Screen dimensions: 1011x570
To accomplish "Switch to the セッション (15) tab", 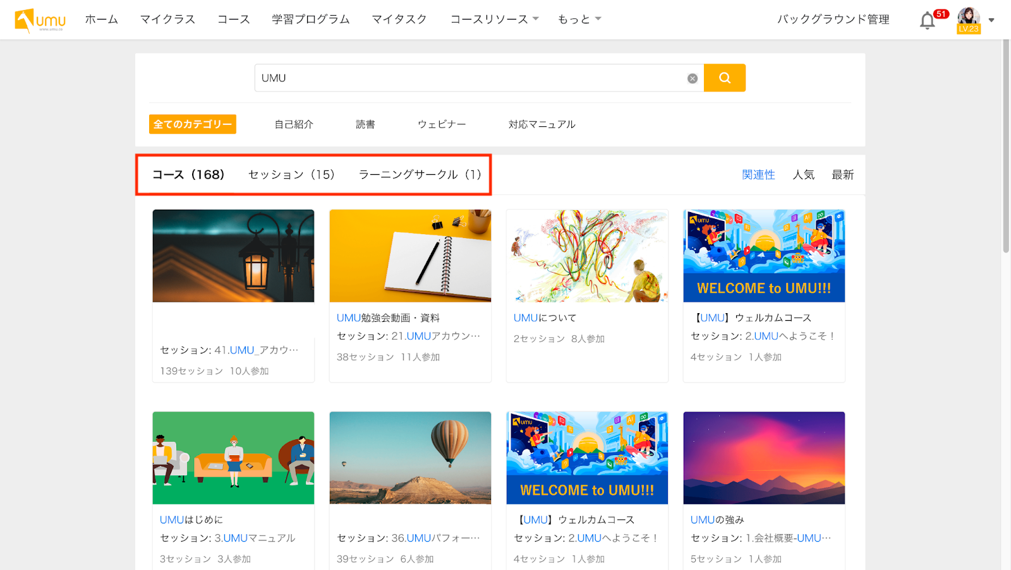I will point(291,175).
